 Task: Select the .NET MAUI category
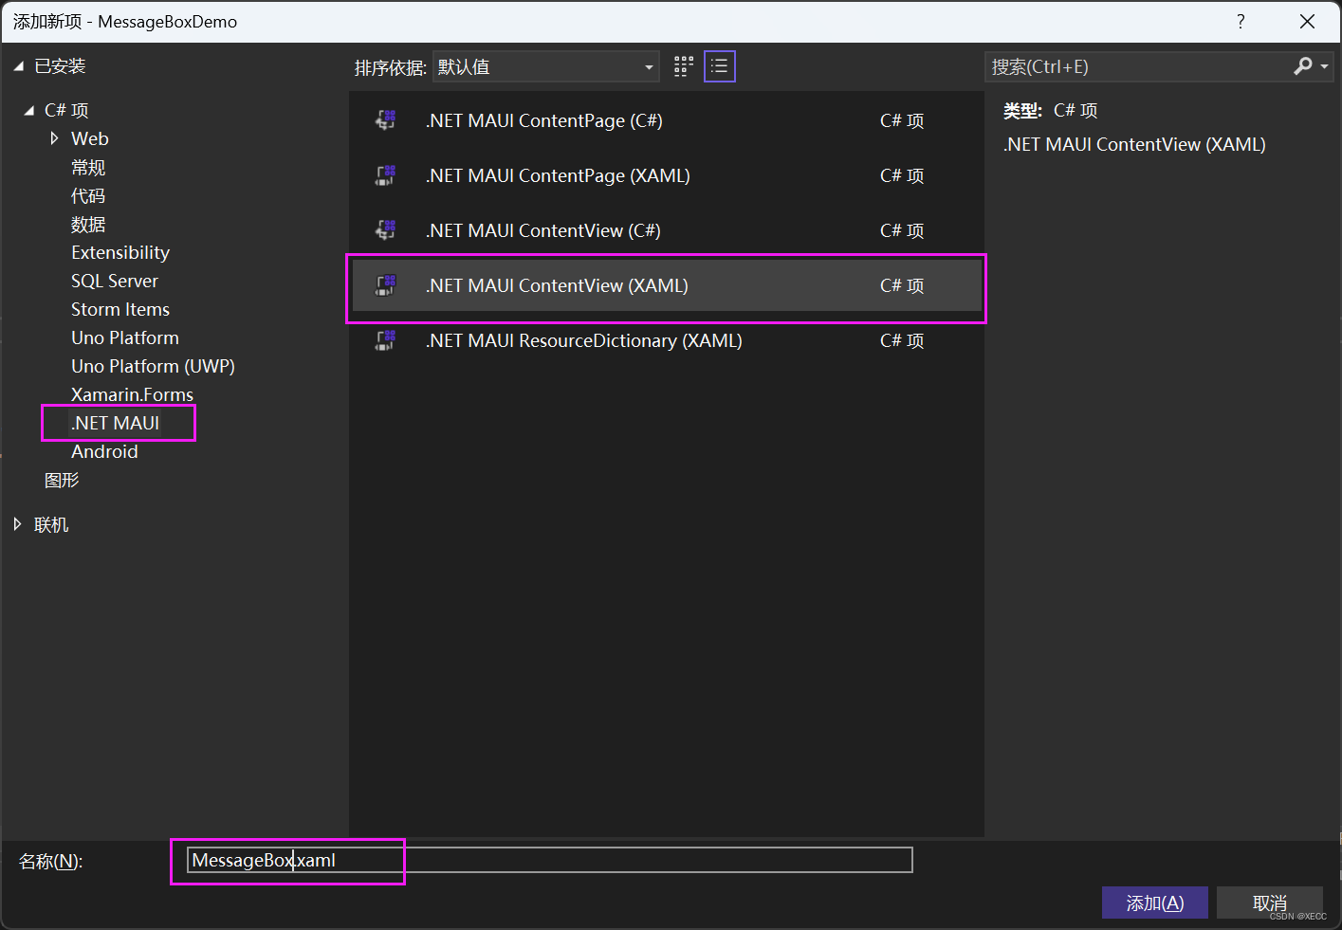[116, 423]
